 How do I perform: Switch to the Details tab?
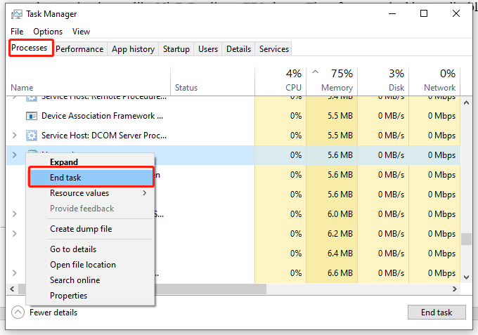coord(238,49)
